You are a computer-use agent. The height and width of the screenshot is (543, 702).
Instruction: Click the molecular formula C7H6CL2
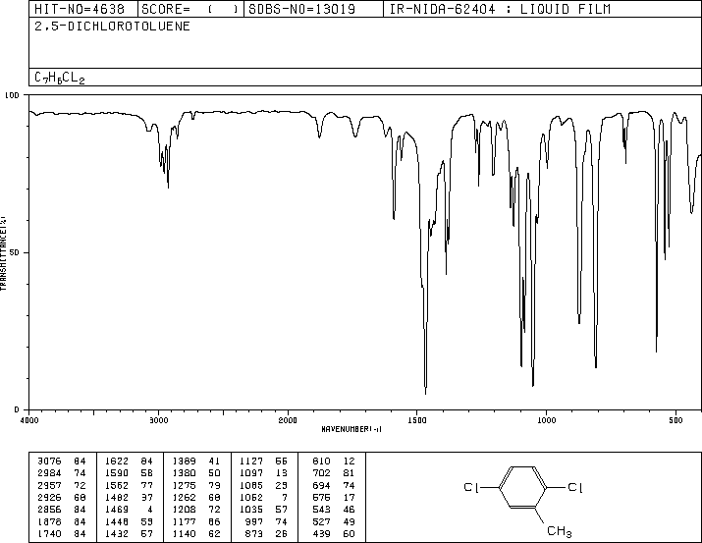(60, 78)
